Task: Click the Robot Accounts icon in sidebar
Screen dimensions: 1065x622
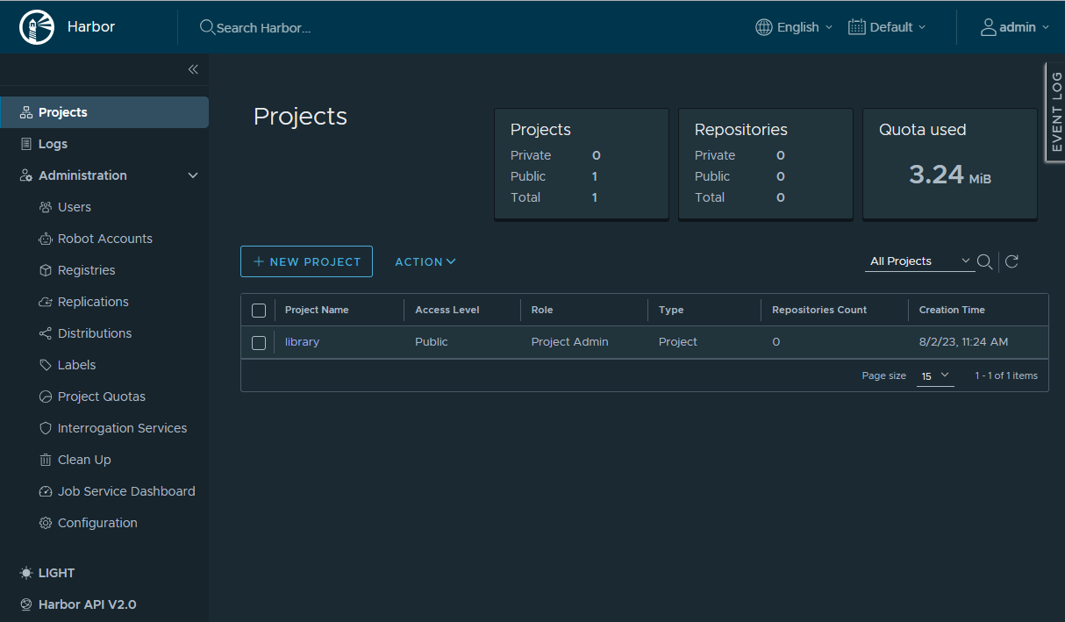Action: coord(46,239)
